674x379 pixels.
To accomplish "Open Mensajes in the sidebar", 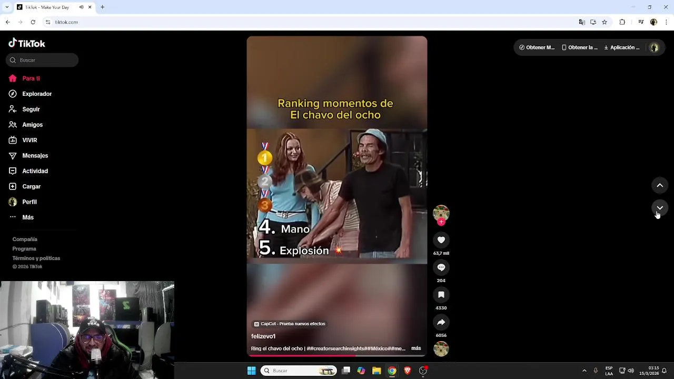I will click(x=28, y=156).
